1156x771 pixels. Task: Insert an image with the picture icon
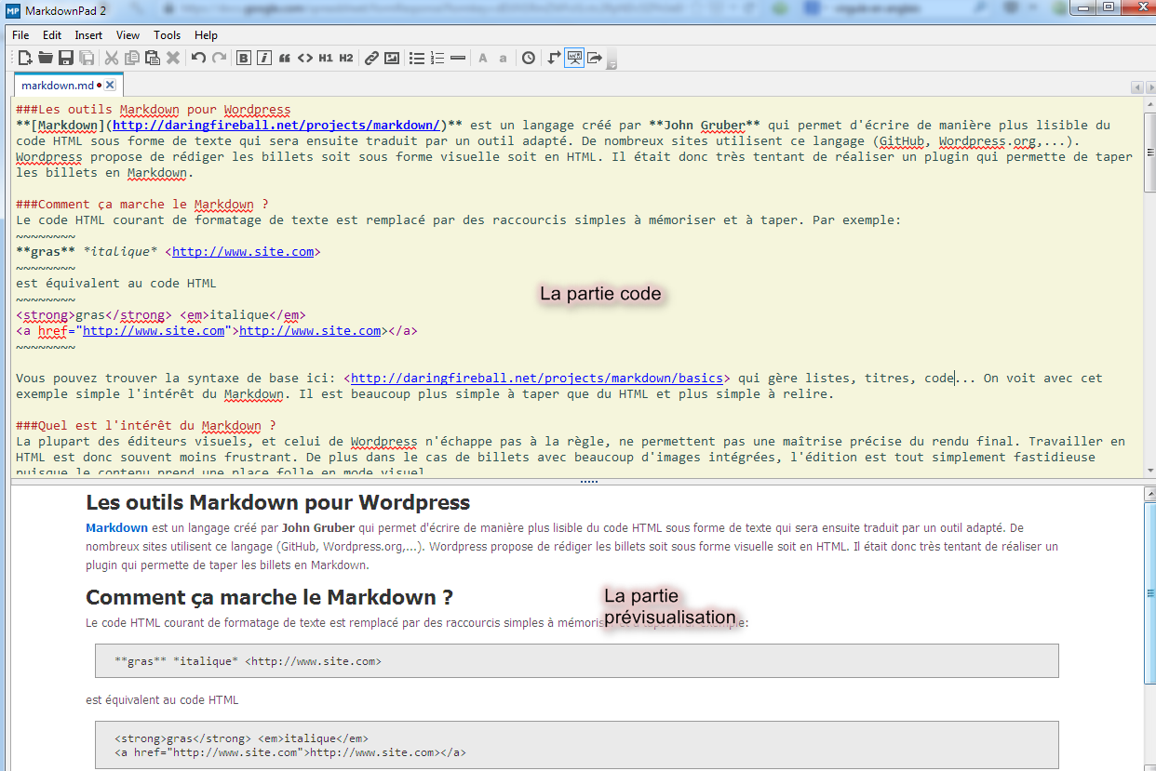392,58
